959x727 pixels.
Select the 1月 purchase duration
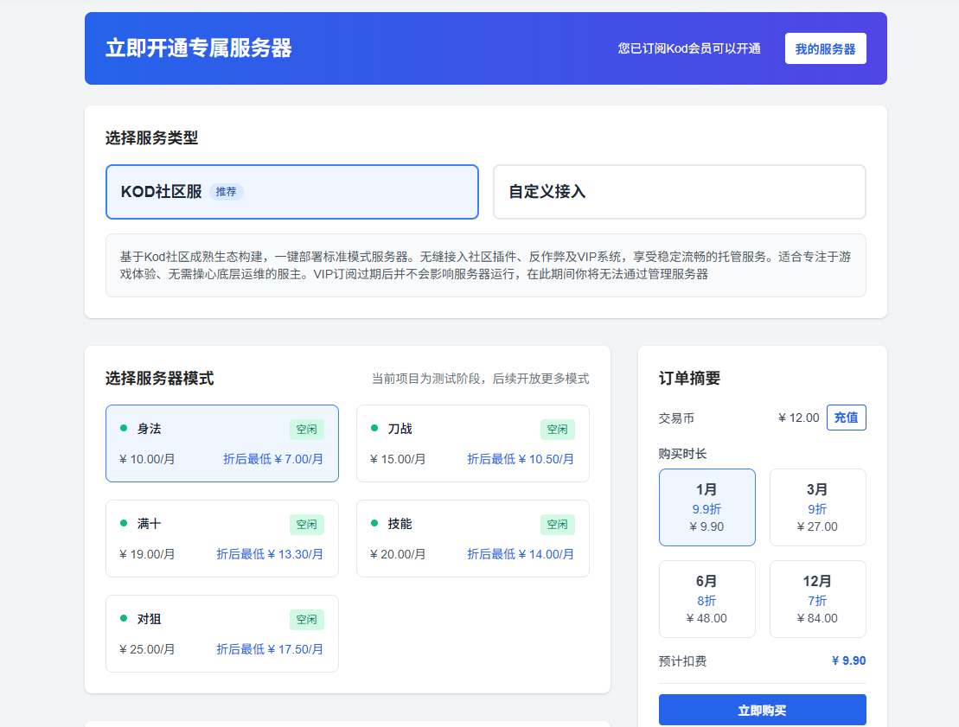point(706,507)
